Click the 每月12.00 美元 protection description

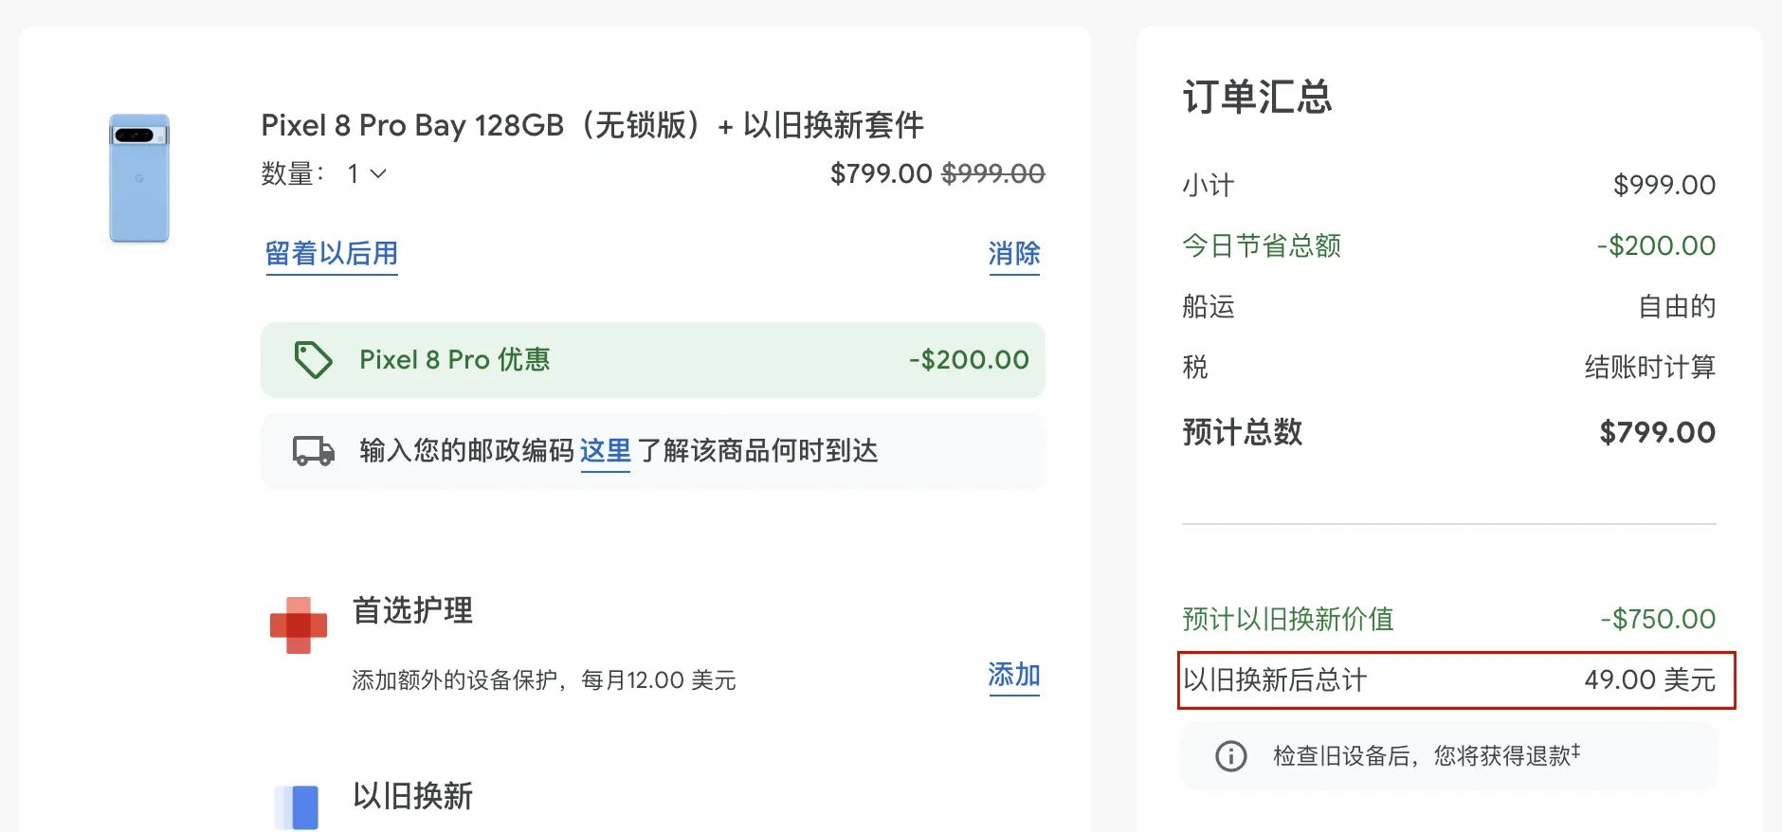click(x=544, y=680)
